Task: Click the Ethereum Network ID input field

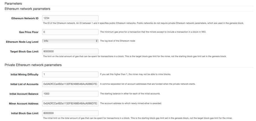Action: pyautogui.click(x=70, y=18)
